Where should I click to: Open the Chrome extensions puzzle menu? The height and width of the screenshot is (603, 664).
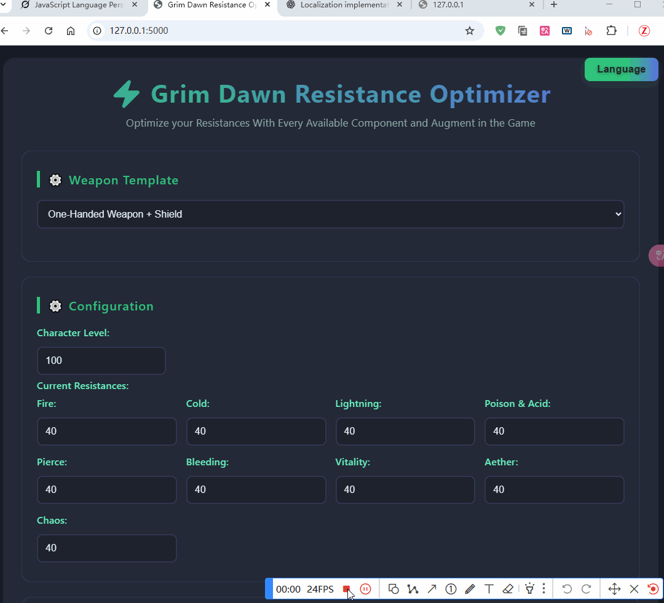pos(611,31)
